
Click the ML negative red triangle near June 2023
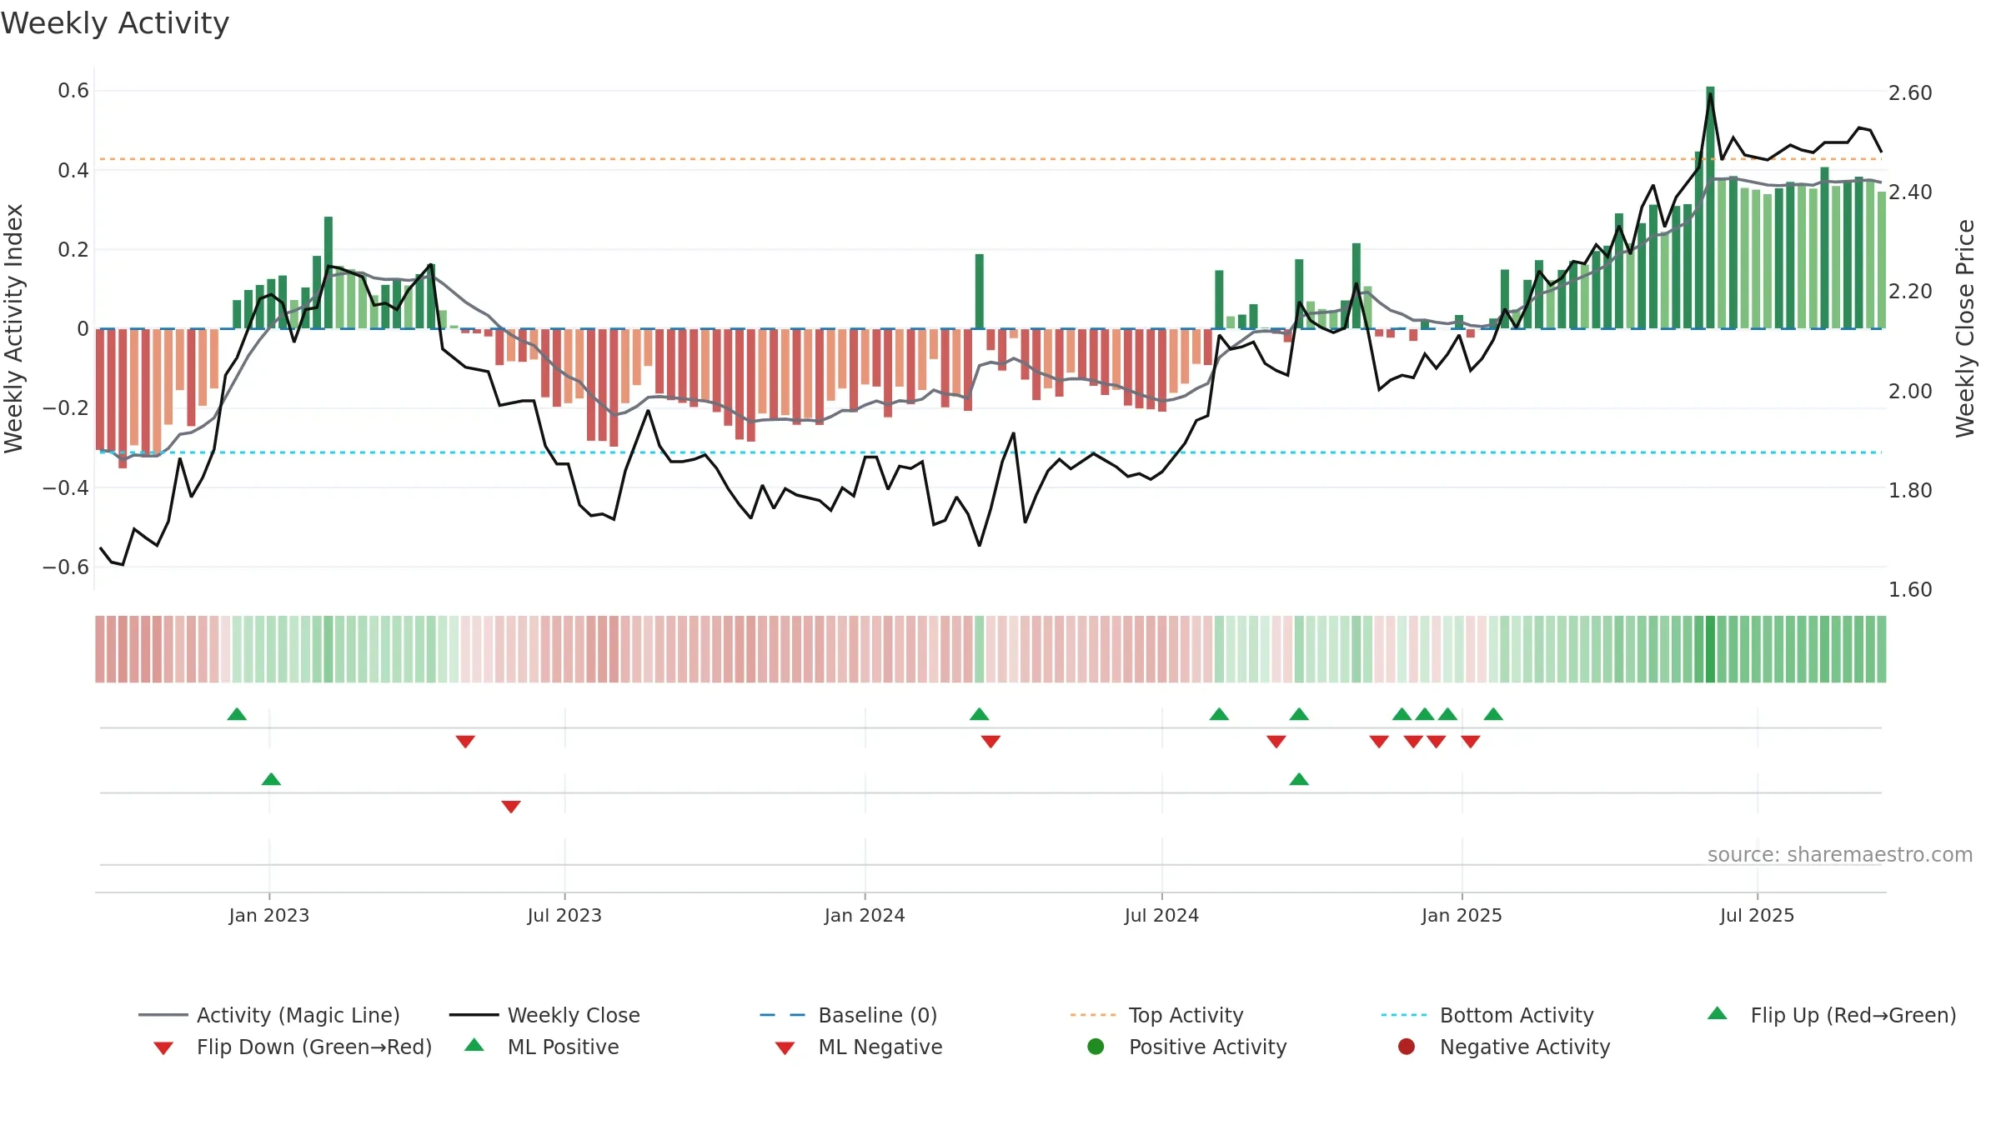click(x=511, y=807)
